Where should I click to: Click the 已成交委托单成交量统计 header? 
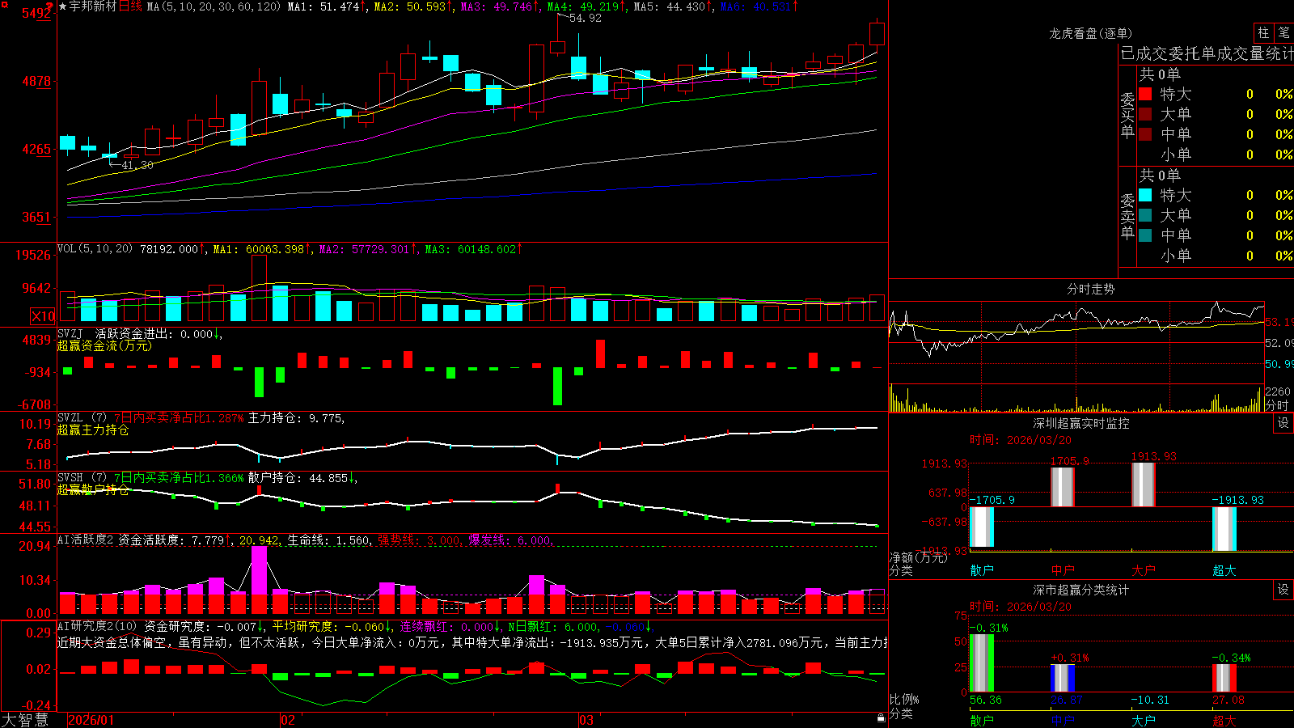(1207, 53)
